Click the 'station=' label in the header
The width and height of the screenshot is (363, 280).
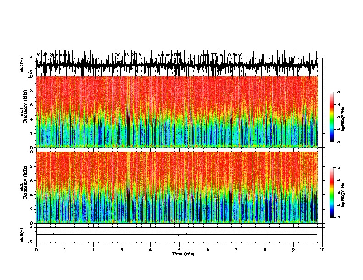pos(165,55)
